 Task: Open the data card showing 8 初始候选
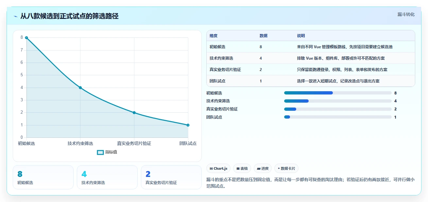(x=43, y=177)
